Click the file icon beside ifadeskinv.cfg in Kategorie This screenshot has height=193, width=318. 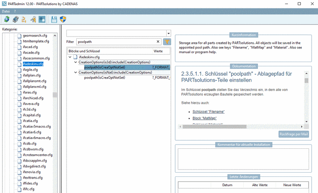click(19, 64)
